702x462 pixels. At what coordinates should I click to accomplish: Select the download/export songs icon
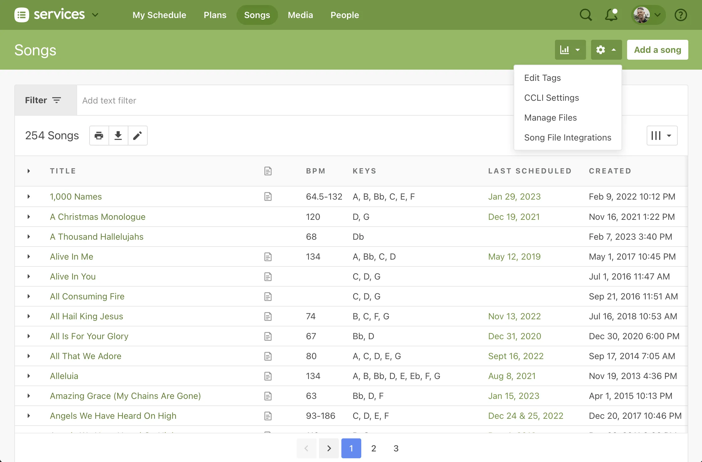(x=118, y=136)
